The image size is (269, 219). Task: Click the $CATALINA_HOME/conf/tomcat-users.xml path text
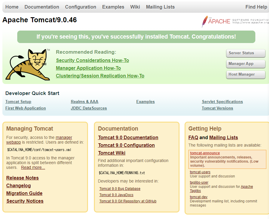39,150
